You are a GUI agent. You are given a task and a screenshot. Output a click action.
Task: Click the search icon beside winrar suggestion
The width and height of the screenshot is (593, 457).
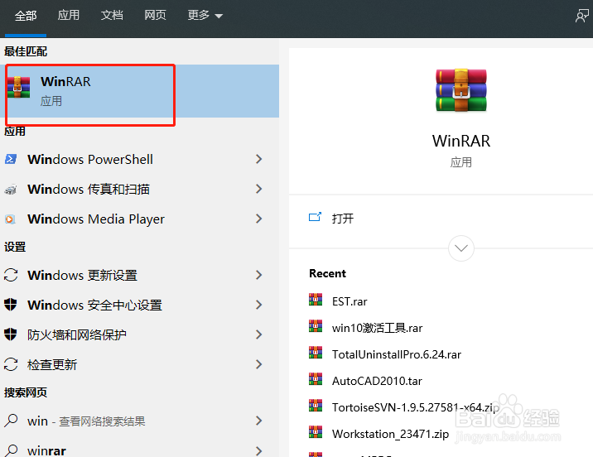coord(11,450)
